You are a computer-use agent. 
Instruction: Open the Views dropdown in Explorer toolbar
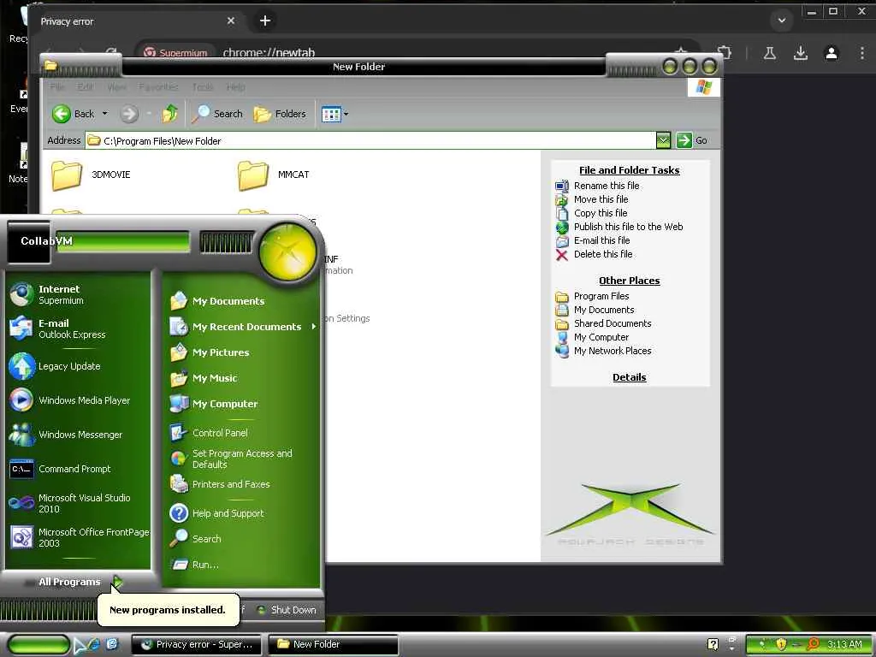335,115
